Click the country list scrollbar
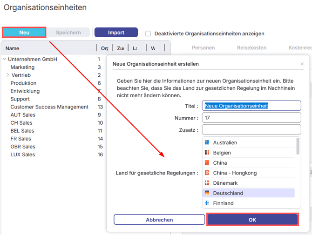The image size is (312, 235). 298,146
